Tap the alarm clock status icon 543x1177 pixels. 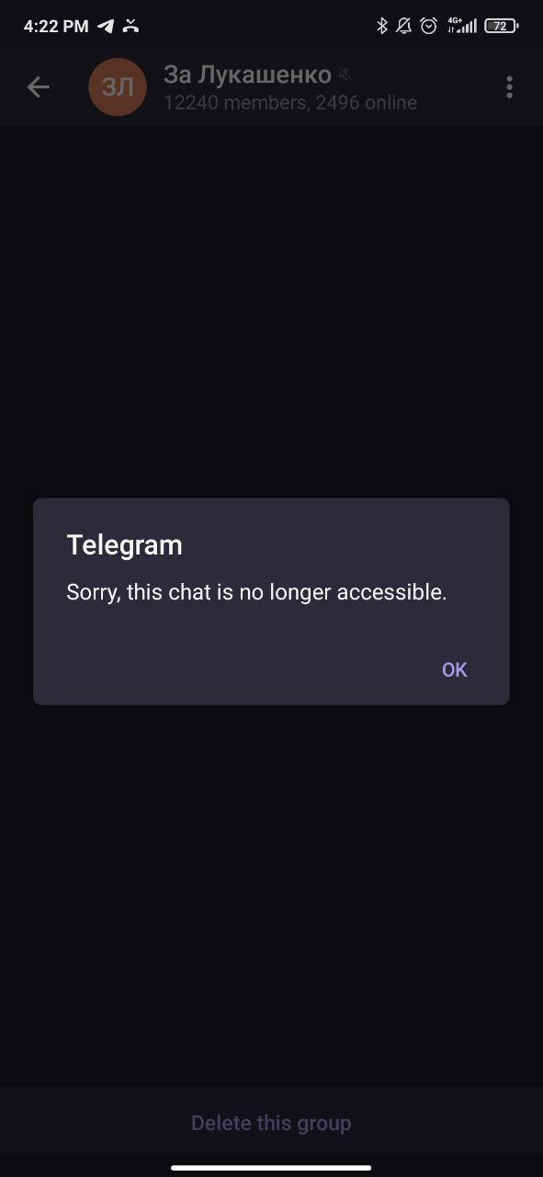pos(429,26)
